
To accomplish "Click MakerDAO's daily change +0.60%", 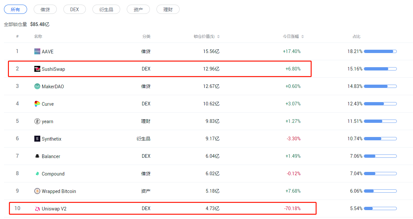I will coord(293,86).
